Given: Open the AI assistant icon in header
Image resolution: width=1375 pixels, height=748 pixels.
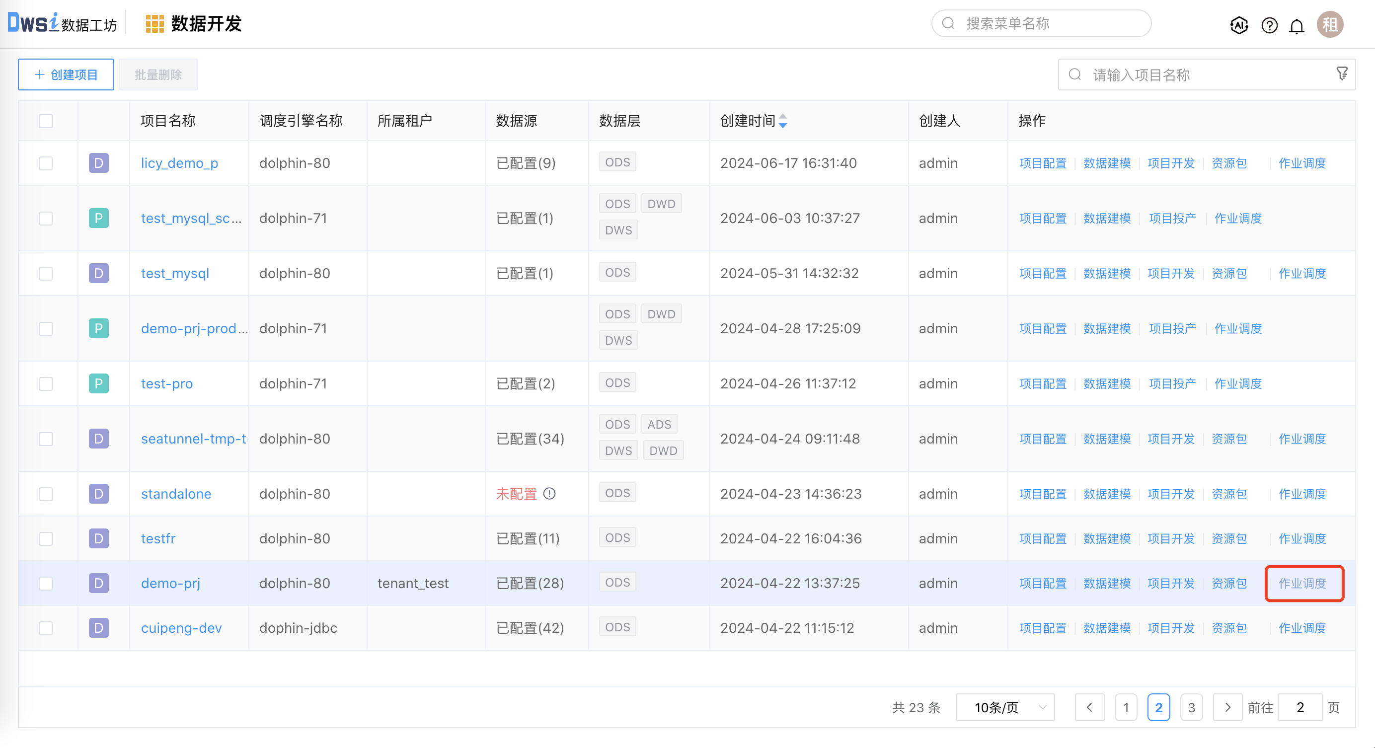Looking at the screenshot, I should (x=1239, y=25).
